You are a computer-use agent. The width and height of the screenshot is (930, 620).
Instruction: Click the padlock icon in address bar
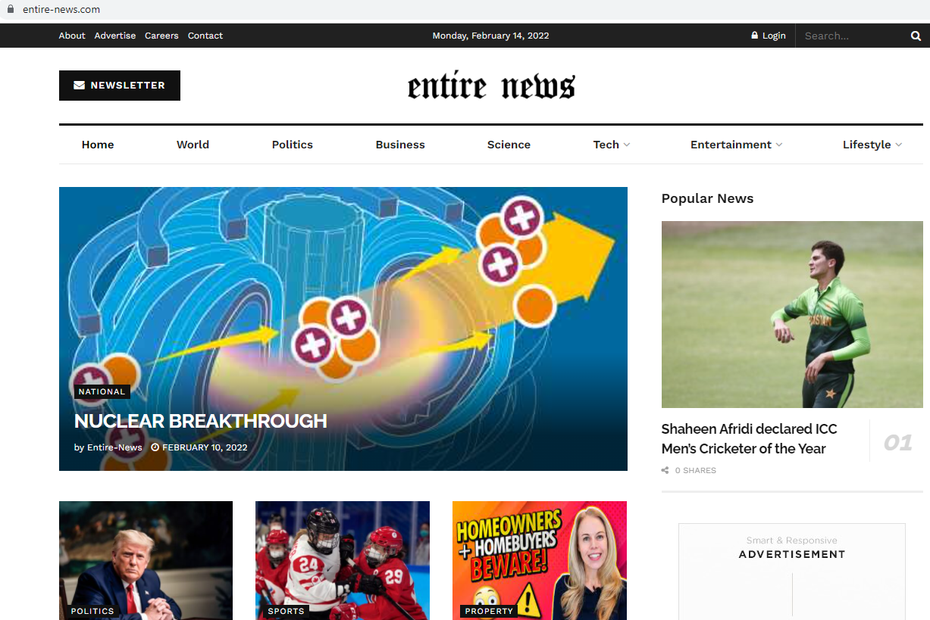11,9
